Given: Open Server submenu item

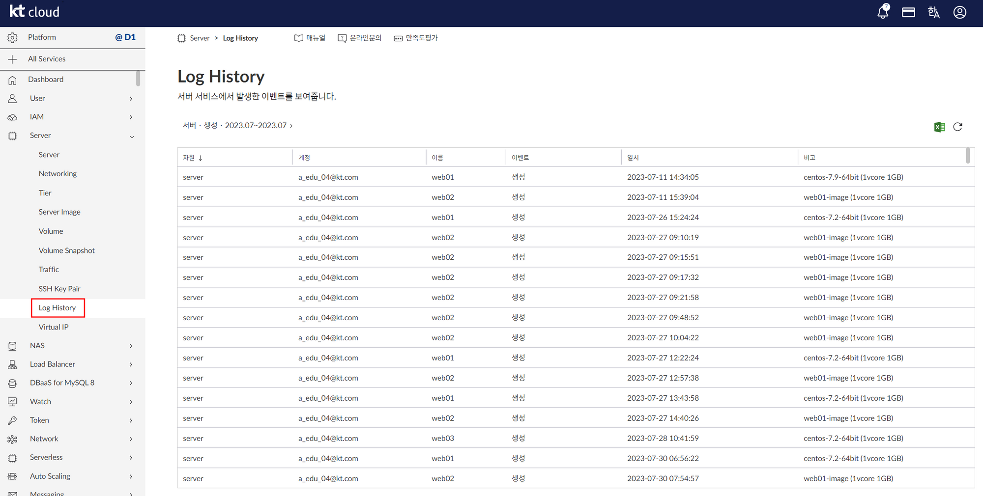Looking at the screenshot, I should [x=49, y=155].
